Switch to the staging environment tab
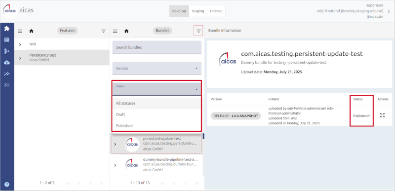This screenshot has width=395, height=191. 198,11
